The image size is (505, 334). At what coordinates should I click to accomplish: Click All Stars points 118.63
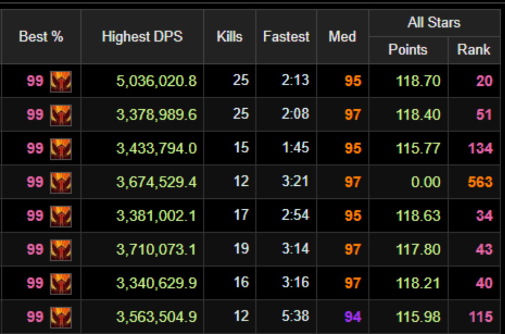click(418, 216)
